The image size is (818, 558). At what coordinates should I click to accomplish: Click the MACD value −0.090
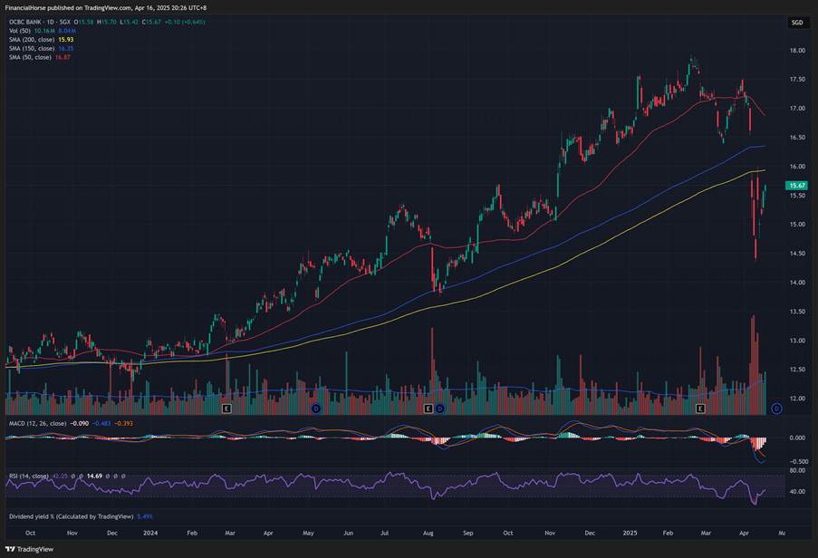tap(80, 423)
